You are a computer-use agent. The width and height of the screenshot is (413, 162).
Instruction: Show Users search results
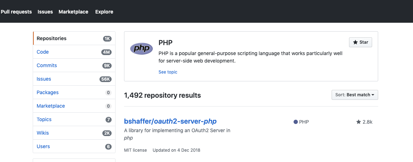(x=74, y=146)
